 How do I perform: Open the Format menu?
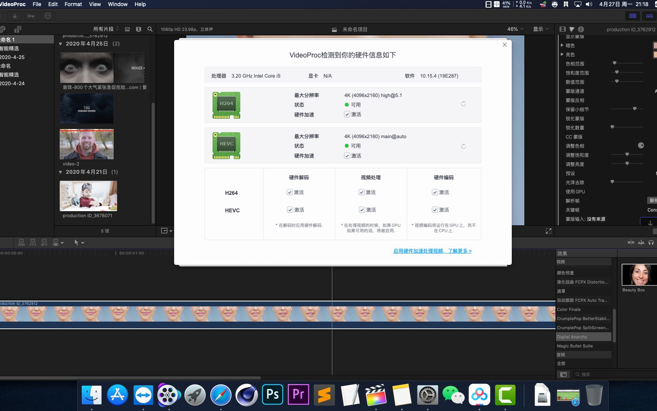pos(73,4)
